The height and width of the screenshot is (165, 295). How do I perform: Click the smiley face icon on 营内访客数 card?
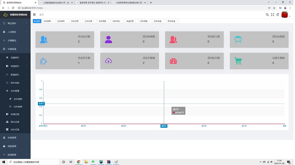coord(238,39)
